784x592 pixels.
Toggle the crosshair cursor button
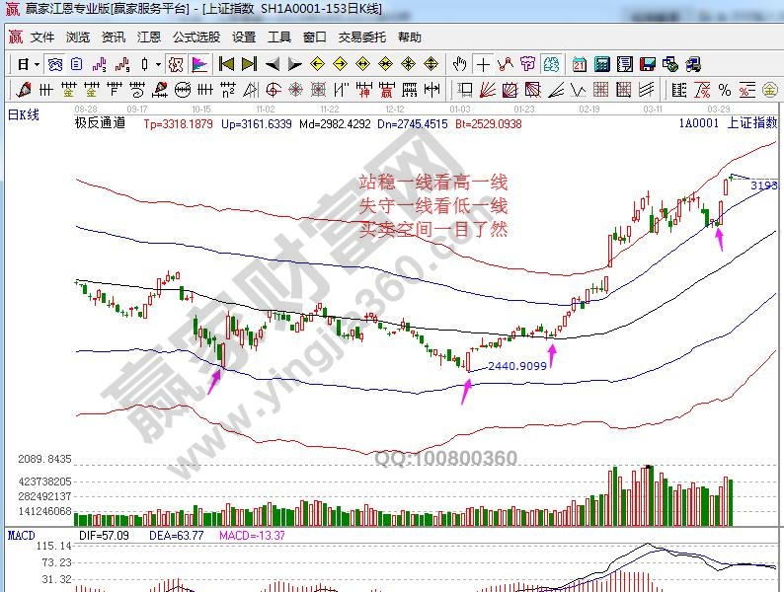click(483, 64)
